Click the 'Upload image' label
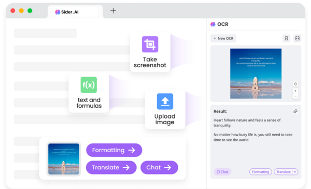This screenshot has height=189, width=311. pyautogui.click(x=165, y=119)
